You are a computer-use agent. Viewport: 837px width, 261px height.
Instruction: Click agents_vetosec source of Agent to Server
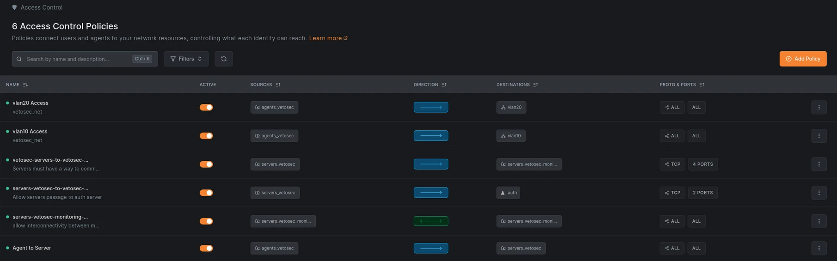tap(274, 248)
